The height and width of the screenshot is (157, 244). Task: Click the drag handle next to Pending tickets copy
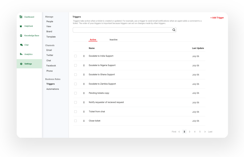84,93
